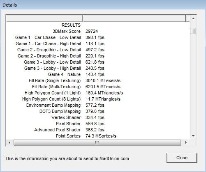Image resolution: width=206 pixels, height=172 pixels.
Task: Click the 577.2 fps value
Action: (x=95, y=105)
